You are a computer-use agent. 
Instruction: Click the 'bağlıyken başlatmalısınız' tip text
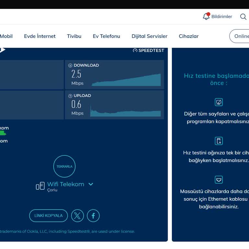219,160
